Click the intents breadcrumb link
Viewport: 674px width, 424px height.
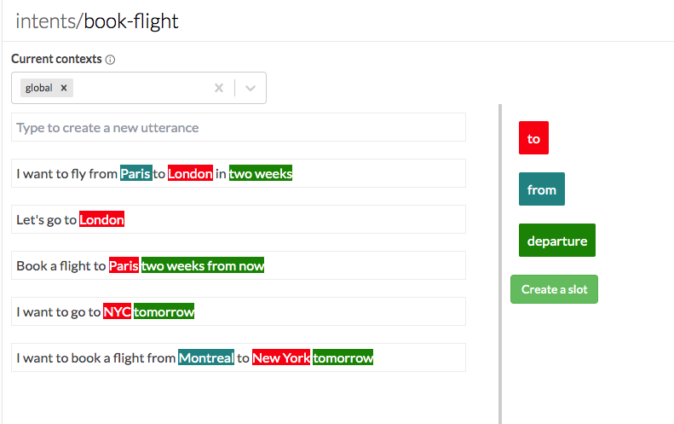(46, 21)
